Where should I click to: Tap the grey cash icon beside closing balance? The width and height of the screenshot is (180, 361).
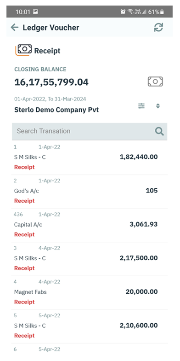pyautogui.click(x=155, y=82)
